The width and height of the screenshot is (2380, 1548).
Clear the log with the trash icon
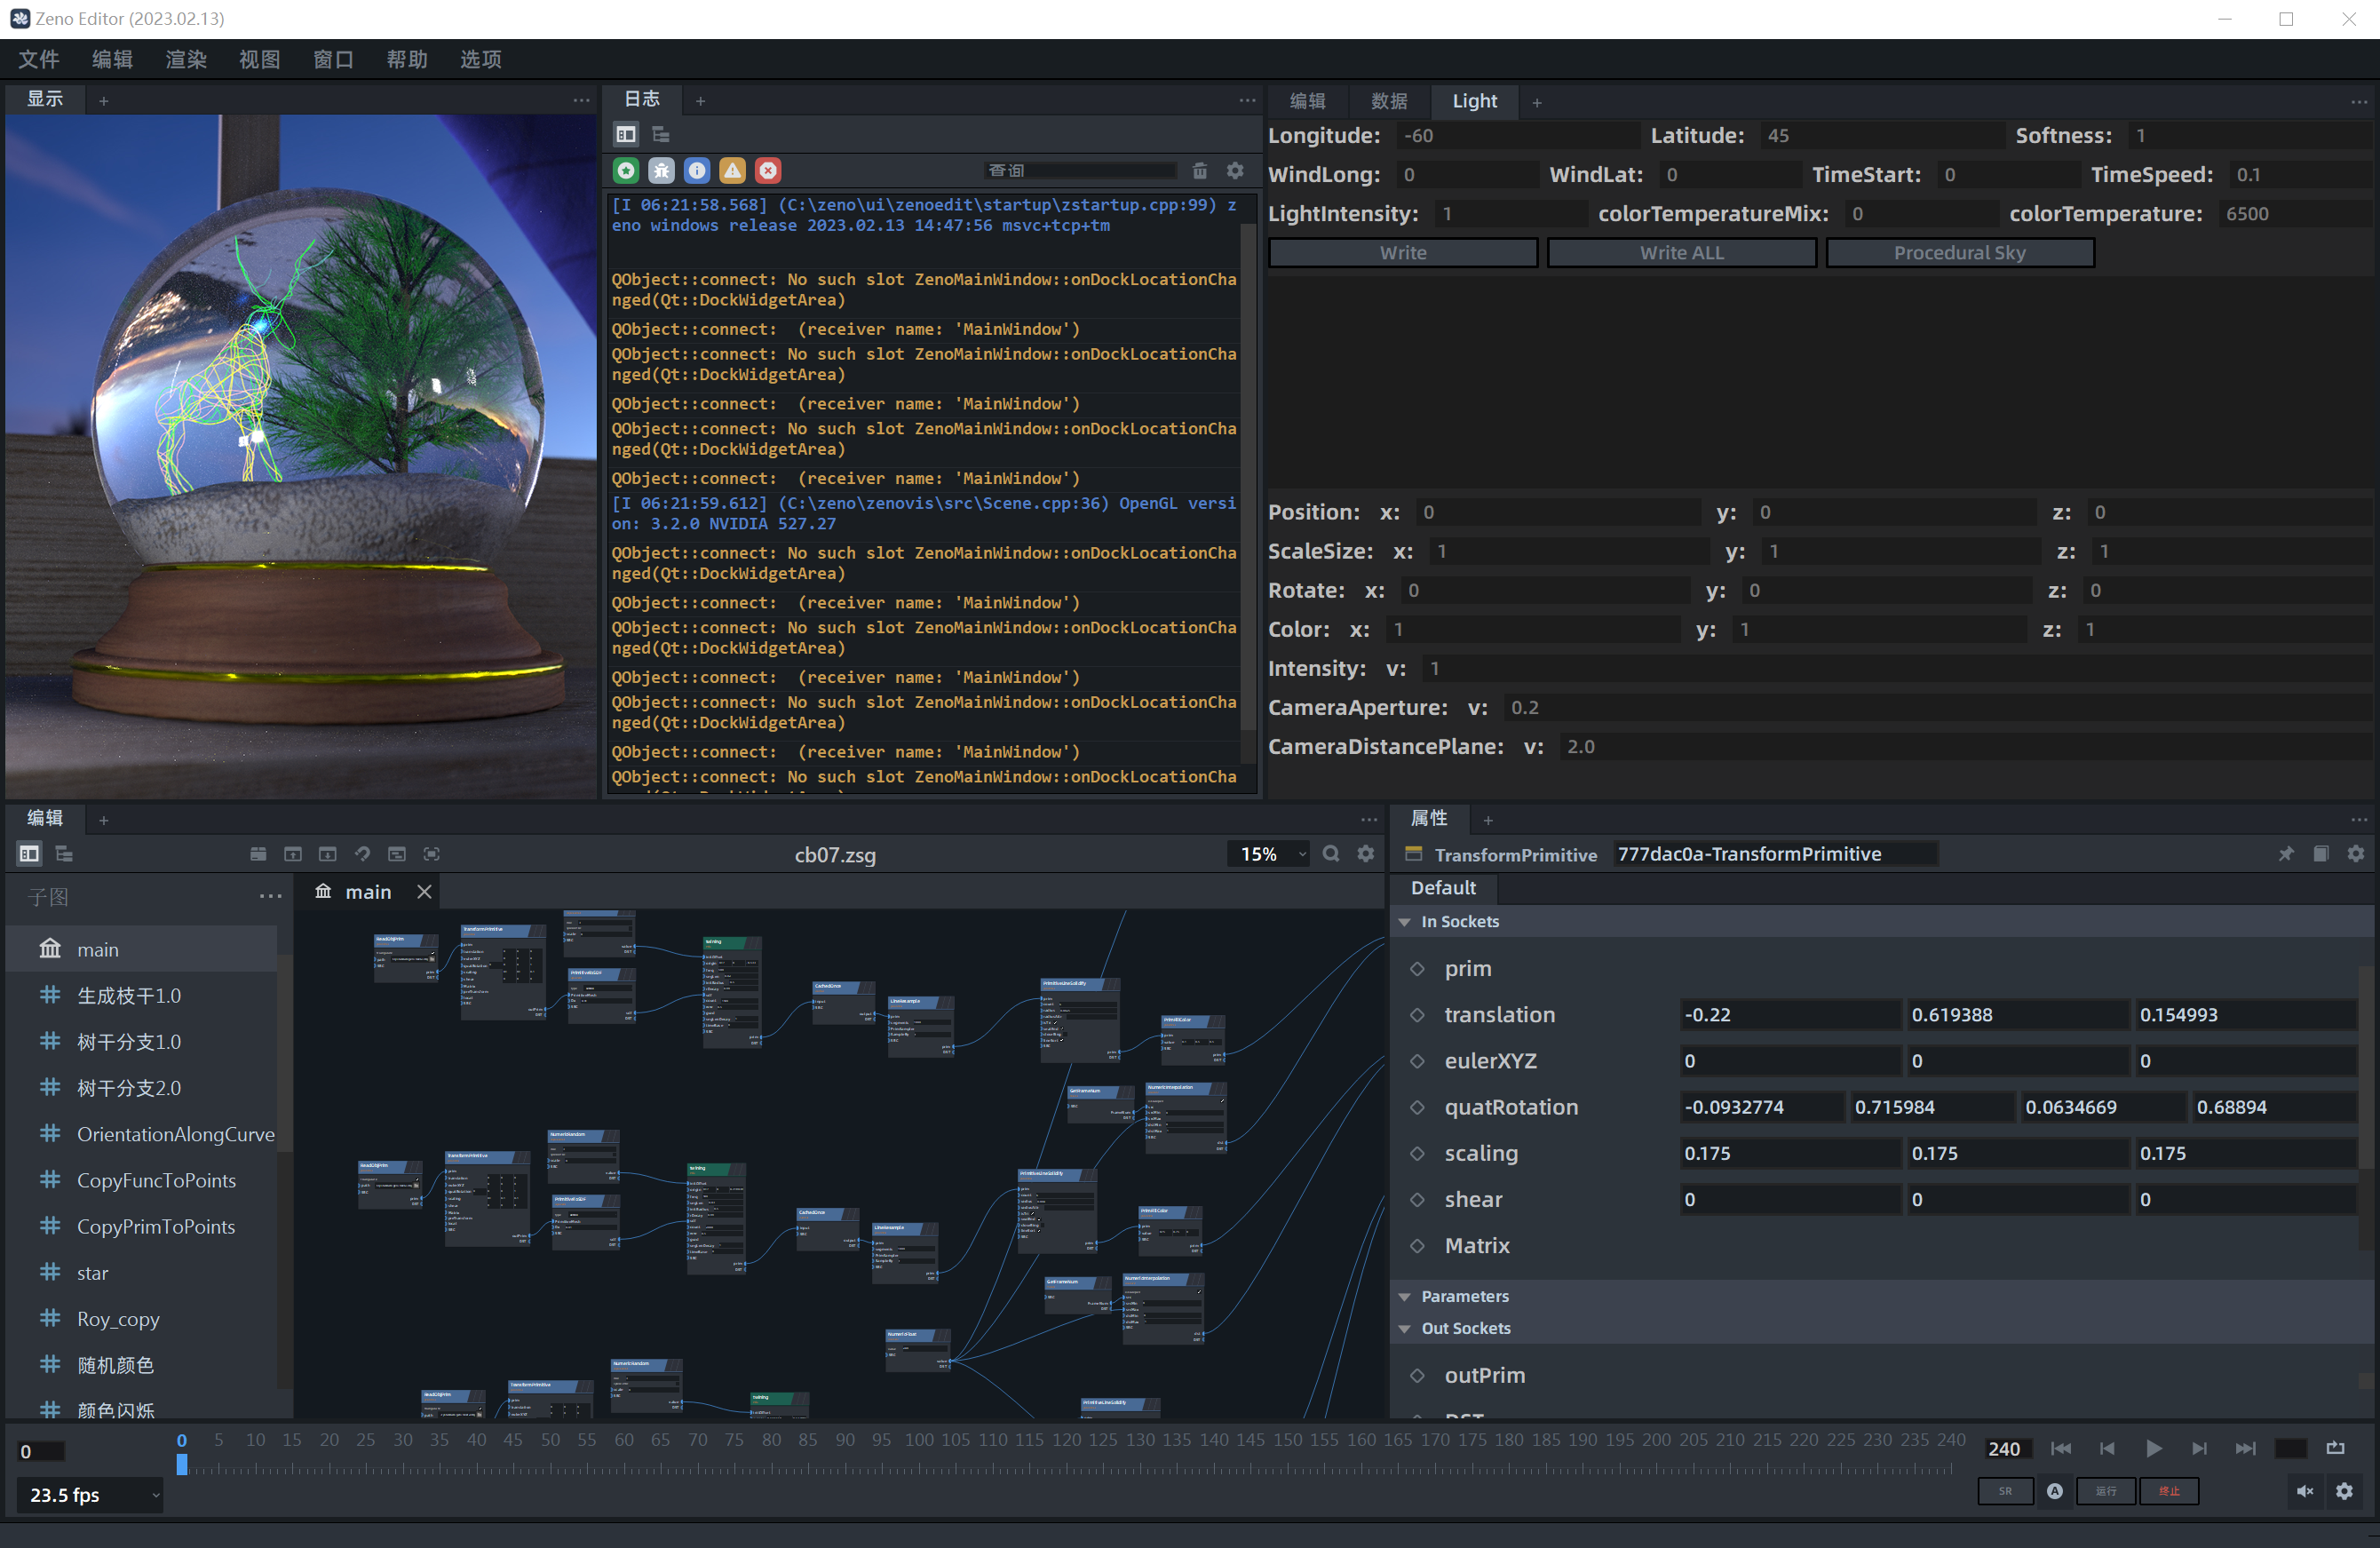(1199, 171)
